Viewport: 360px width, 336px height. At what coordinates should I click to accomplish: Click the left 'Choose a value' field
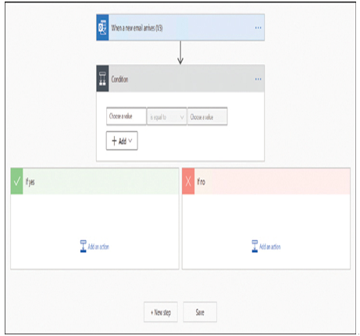point(127,116)
